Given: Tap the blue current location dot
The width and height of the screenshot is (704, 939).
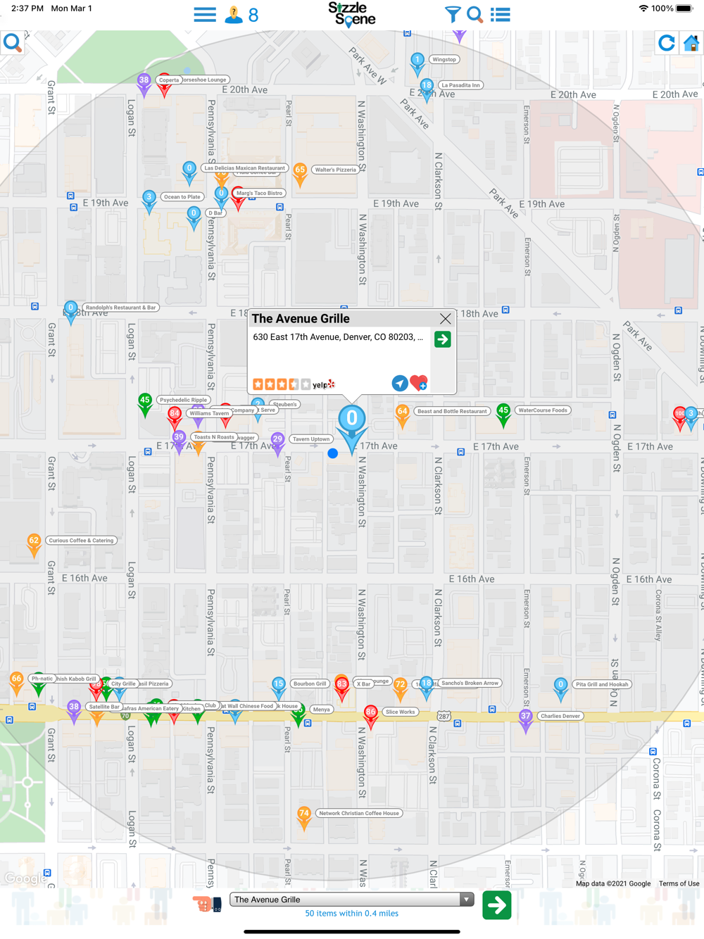Looking at the screenshot, I should point(333,453).
